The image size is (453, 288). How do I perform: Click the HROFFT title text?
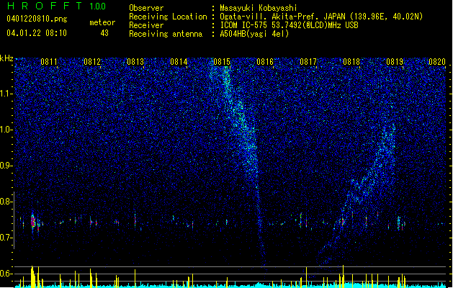point(44,6)
